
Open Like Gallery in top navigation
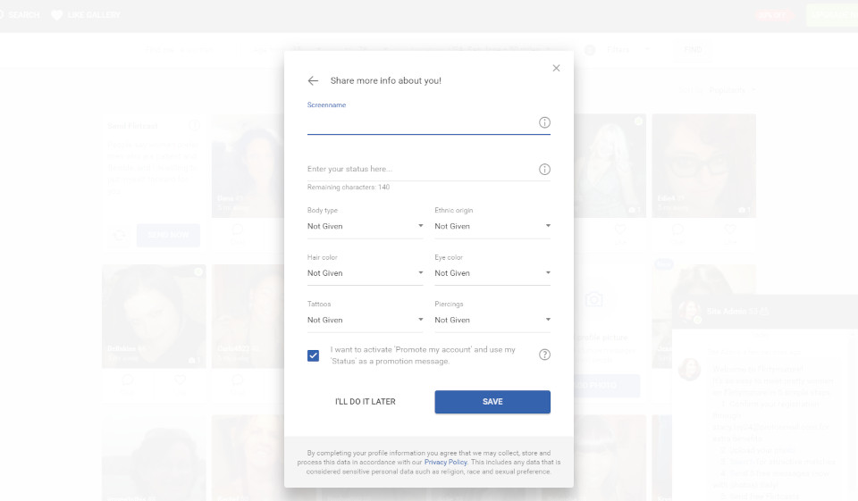click(x=94, y=15)
